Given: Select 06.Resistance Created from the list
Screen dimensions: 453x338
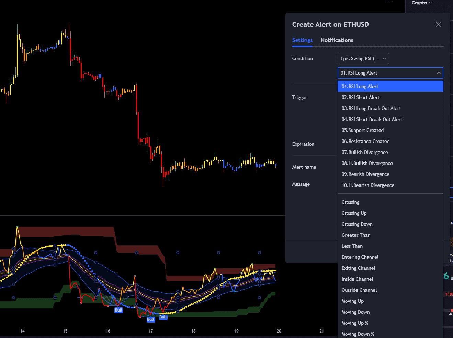Looking at the screenshot, I should (x=365, y=141).
